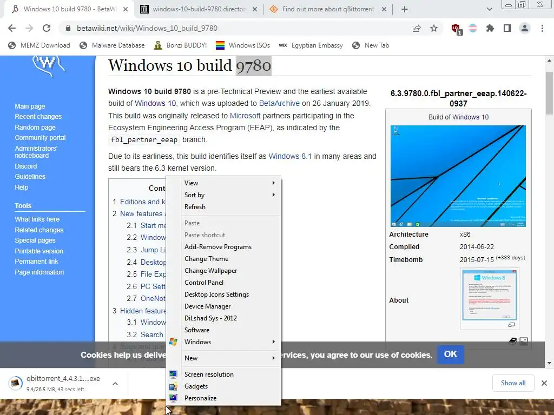Reload the page with the refresh icon
The height and width of the screenshot is (415, 554).
(x=47, y=28)
